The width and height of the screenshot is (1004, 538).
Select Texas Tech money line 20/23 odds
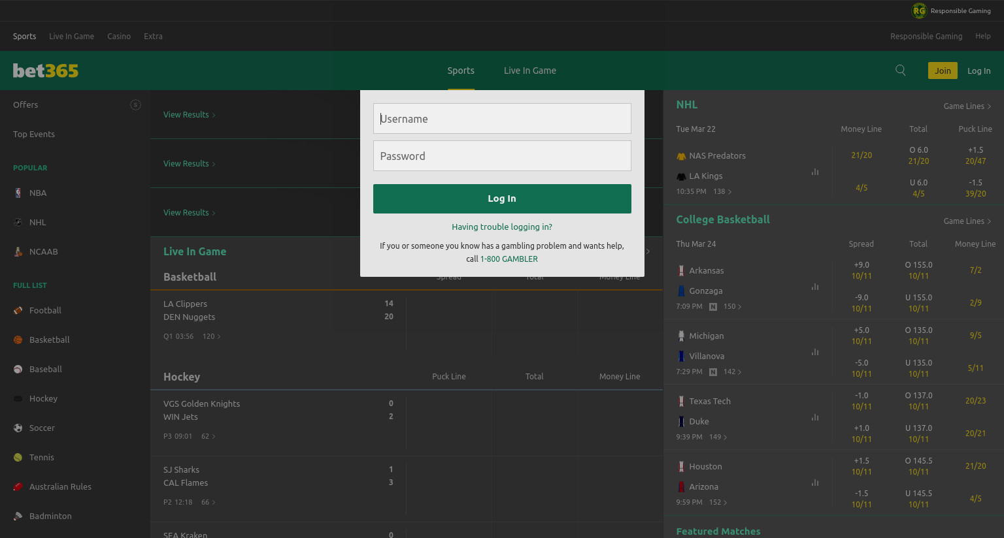point(975,401)
